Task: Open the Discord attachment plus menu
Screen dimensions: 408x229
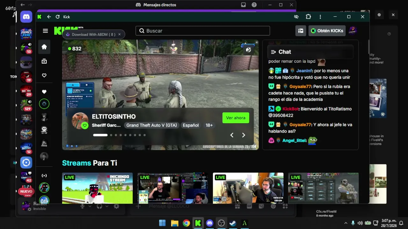Action: pyautogui.click(x=138, y=206)
